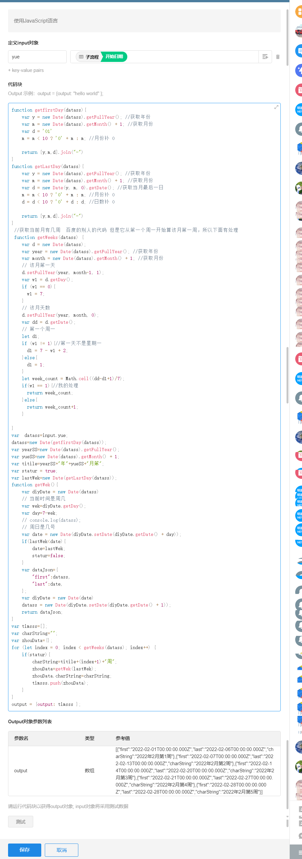This screenshot has width=302, height=859.
Task: Click the green 开始日期 field tag
Action: point(114,57)
